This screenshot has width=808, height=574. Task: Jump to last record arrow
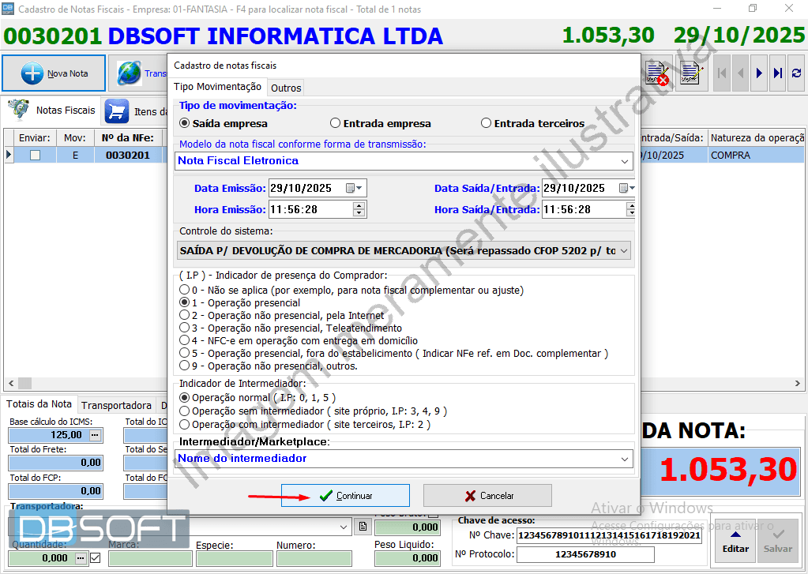(x=778, y=73)
